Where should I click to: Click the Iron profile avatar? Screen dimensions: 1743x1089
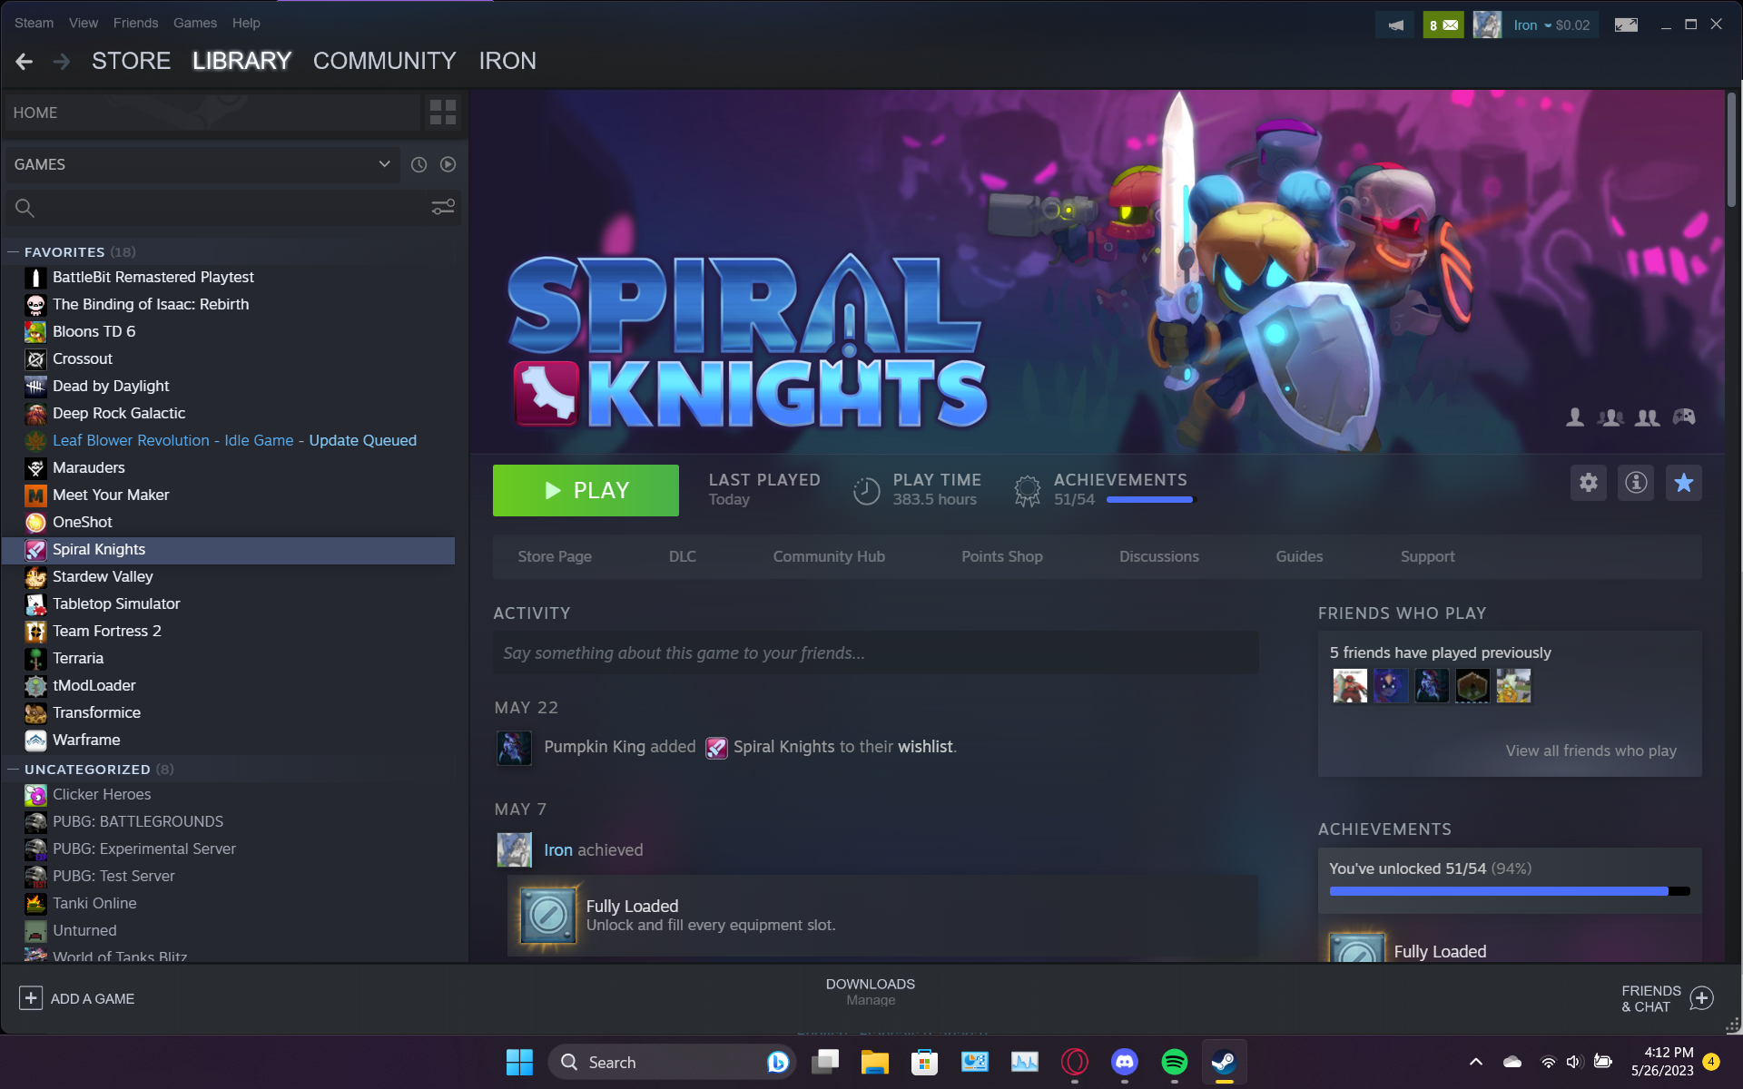pyautogui.click(x=1487, y=25)
